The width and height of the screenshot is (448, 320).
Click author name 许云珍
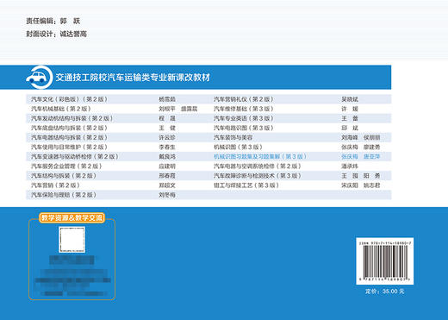[167, 137]
